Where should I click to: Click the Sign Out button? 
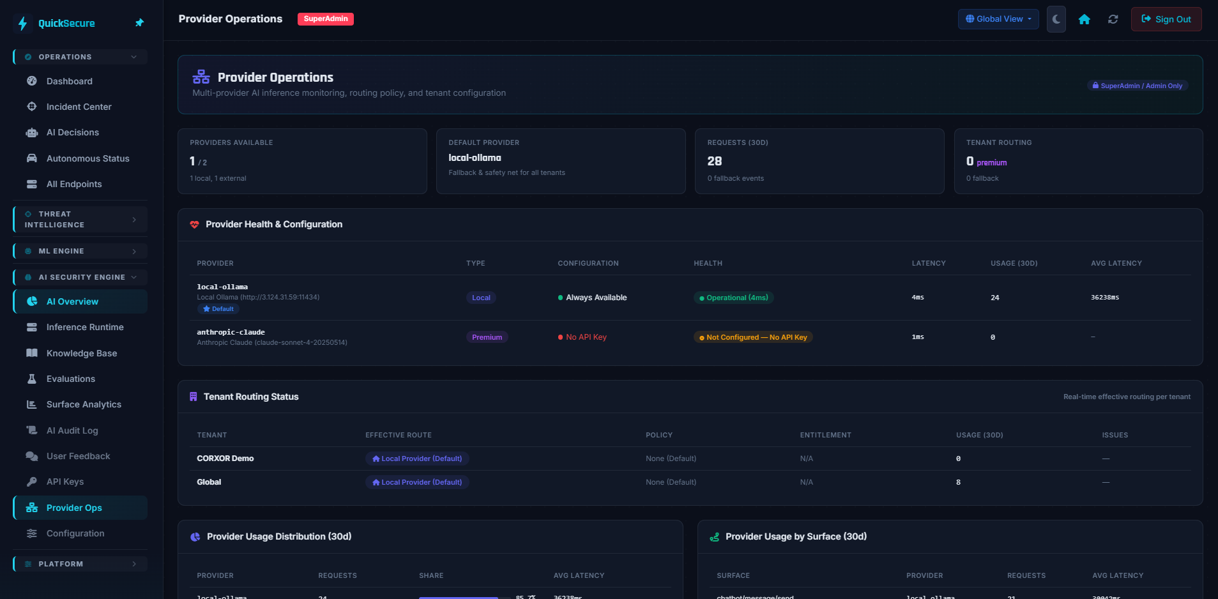1166,19
